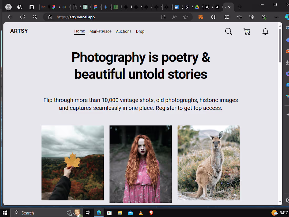The width and height of the screenshot is (289, 217).
Task: Navigate back with the browser arrow
Action: (10, 17)
